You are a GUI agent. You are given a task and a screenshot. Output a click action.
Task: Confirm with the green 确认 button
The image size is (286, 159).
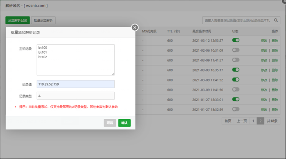(x=125, y=123)
